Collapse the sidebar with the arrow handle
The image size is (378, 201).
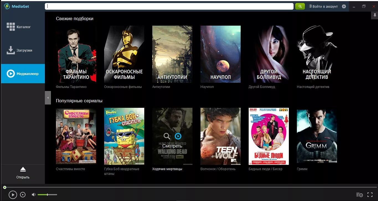click(x=48, y=98)
